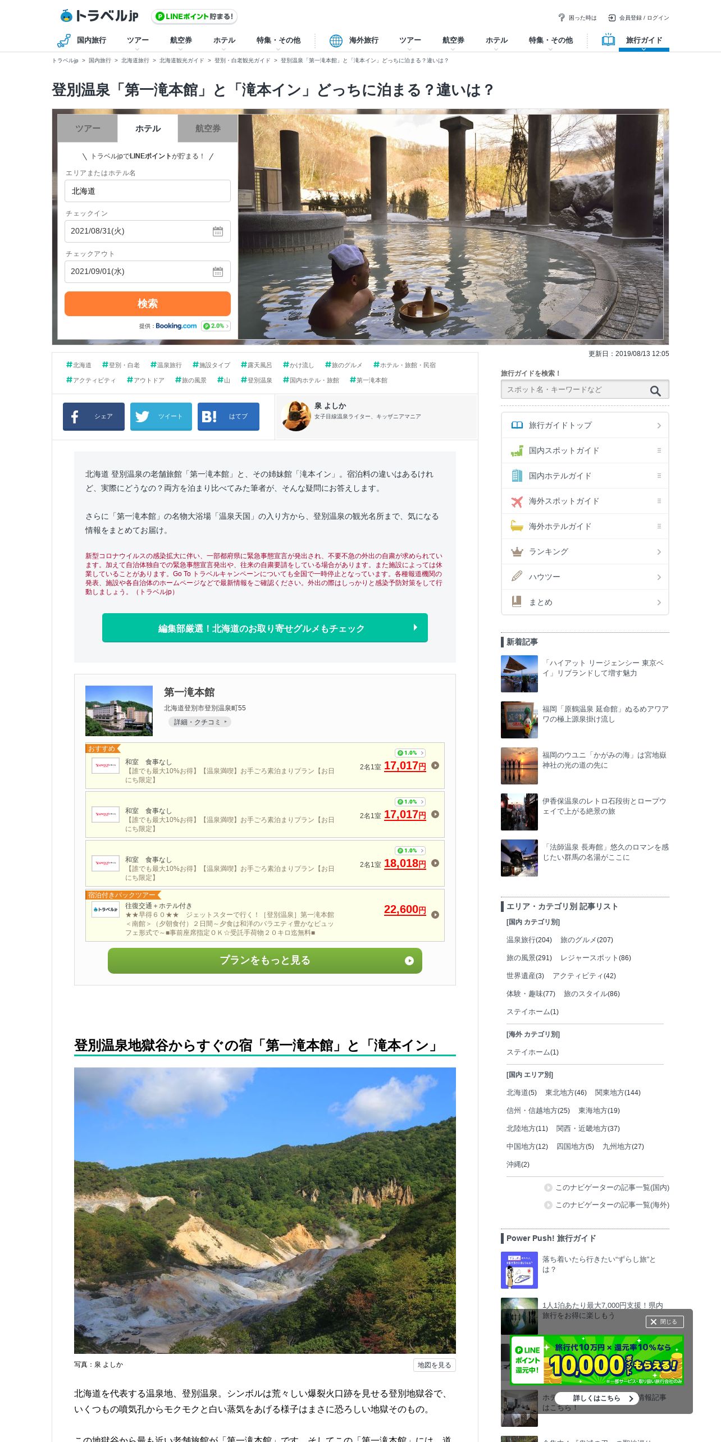This screenshot has height=1442, width=721.
Task: Open 詳細・クチコミ for 第一滝本館
Action: (x=199, y=722)
